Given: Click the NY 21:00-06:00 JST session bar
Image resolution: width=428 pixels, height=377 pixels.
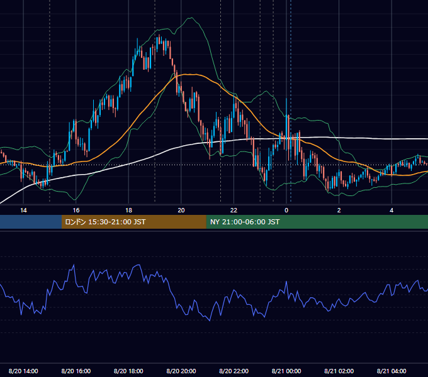Looking at the screenshot, I should (317, 222).
